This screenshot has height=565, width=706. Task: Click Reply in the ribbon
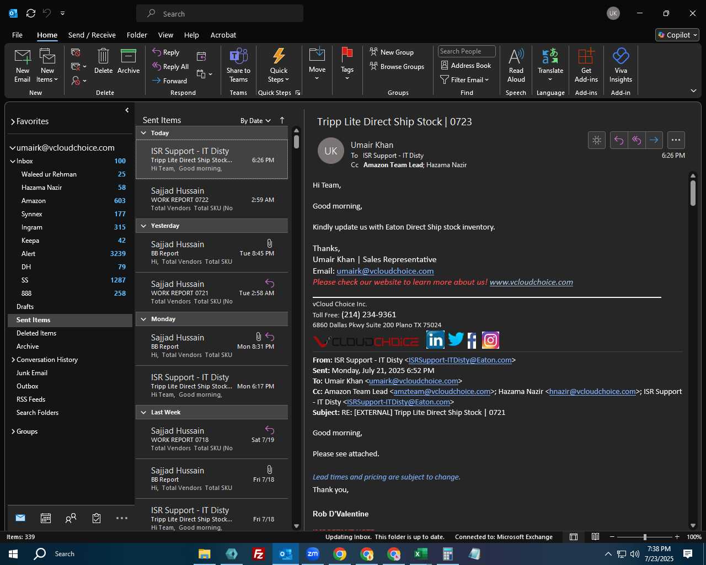tap(166, 52)
